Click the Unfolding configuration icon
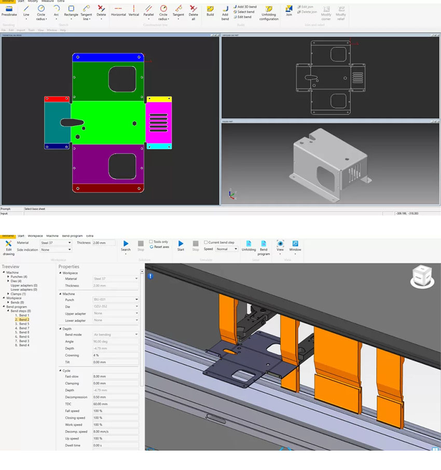 click(x=268, y=10)
